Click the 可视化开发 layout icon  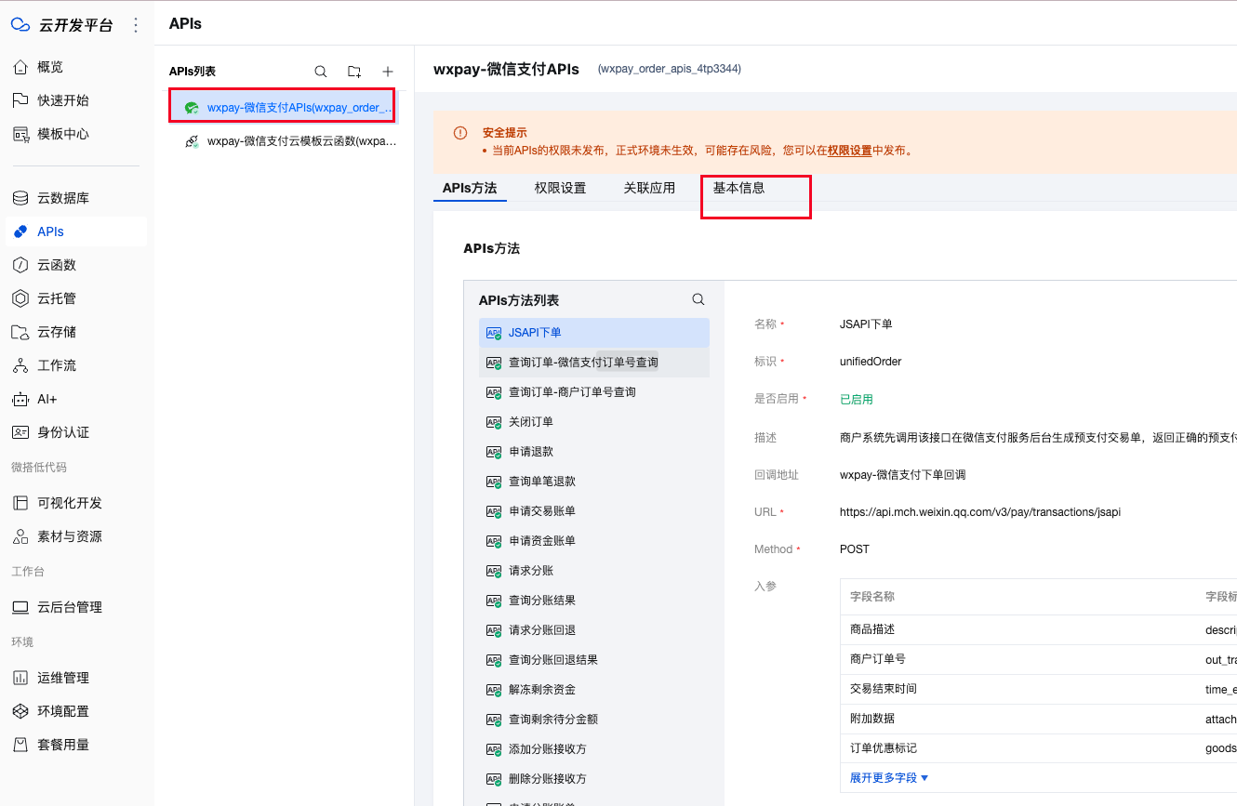pos(20,503)
